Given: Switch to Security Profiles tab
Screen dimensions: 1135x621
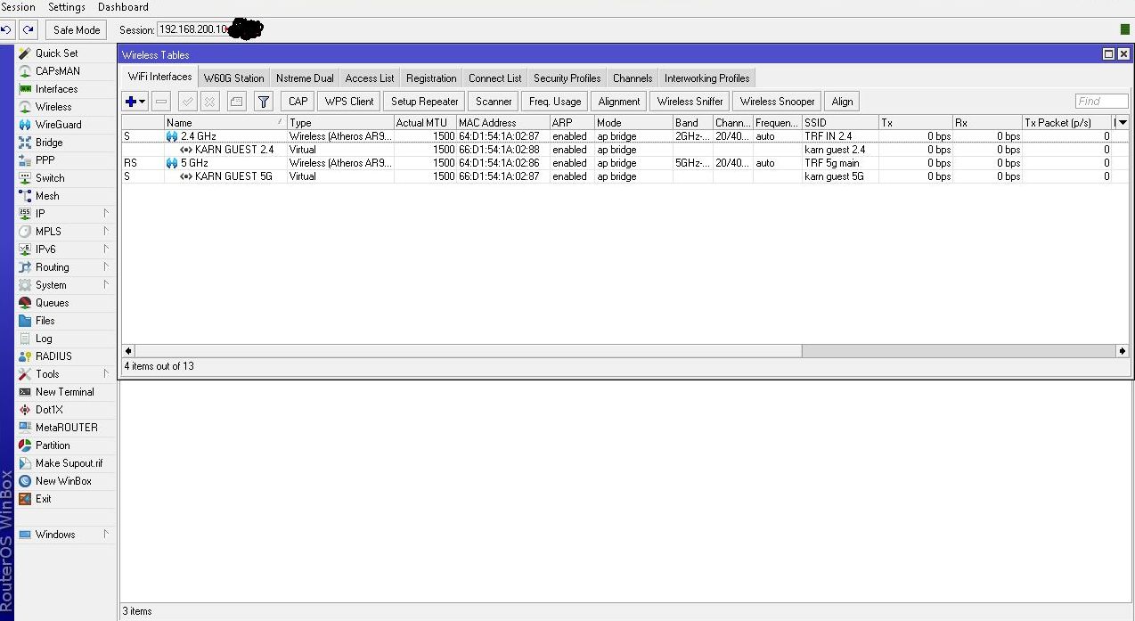Looking at the screenshot, I should pos(567,78).
